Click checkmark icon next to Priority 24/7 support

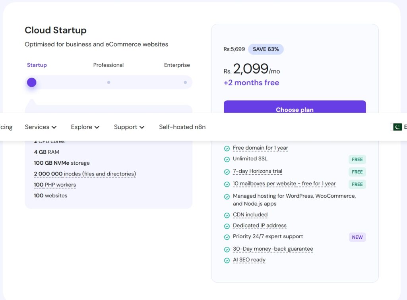227,237
